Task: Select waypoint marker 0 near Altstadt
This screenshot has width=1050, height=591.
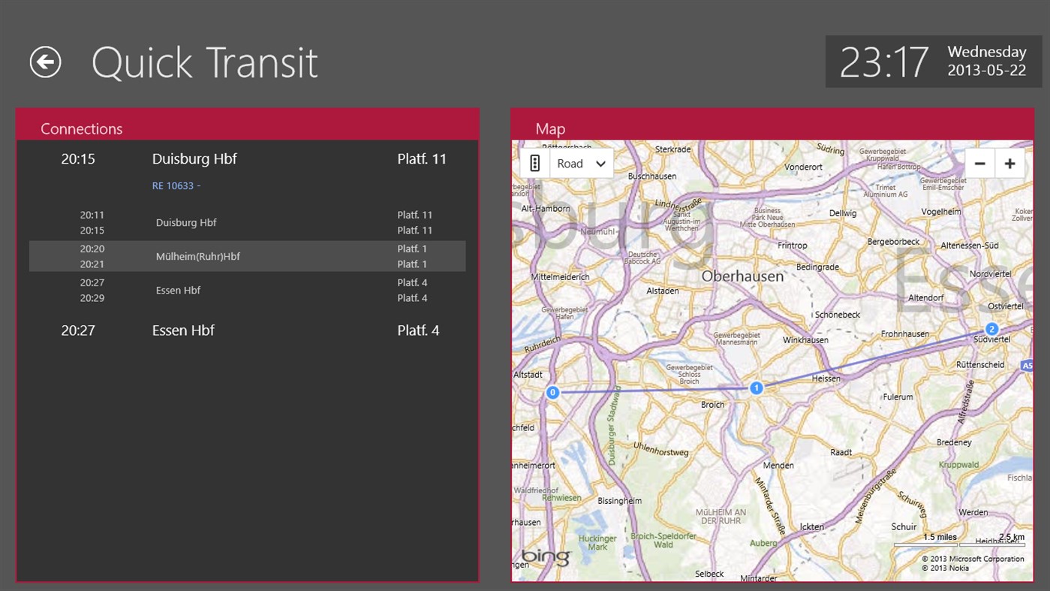Action: coord(552,392)
